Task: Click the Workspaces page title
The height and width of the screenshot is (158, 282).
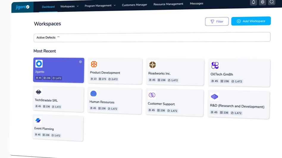Action: [x=48, y=24]
